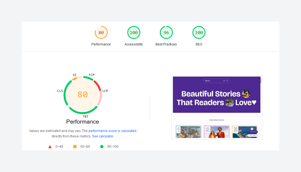Screen dimensions: 301x172
Task: Follow the 'performance score is calculated' link
Action: click(x=112, y=131)
